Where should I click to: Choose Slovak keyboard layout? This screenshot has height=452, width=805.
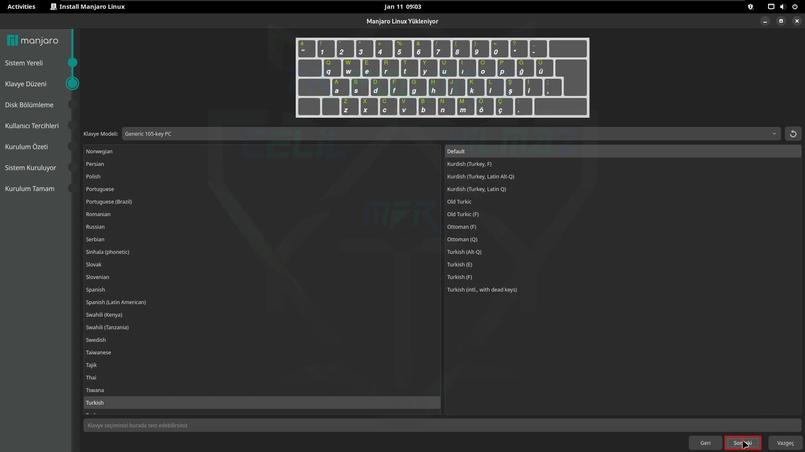coord(262,264)
